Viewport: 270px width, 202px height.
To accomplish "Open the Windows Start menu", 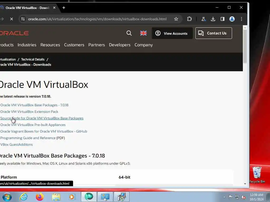I will pyautogui.click(x=7, y=197).
